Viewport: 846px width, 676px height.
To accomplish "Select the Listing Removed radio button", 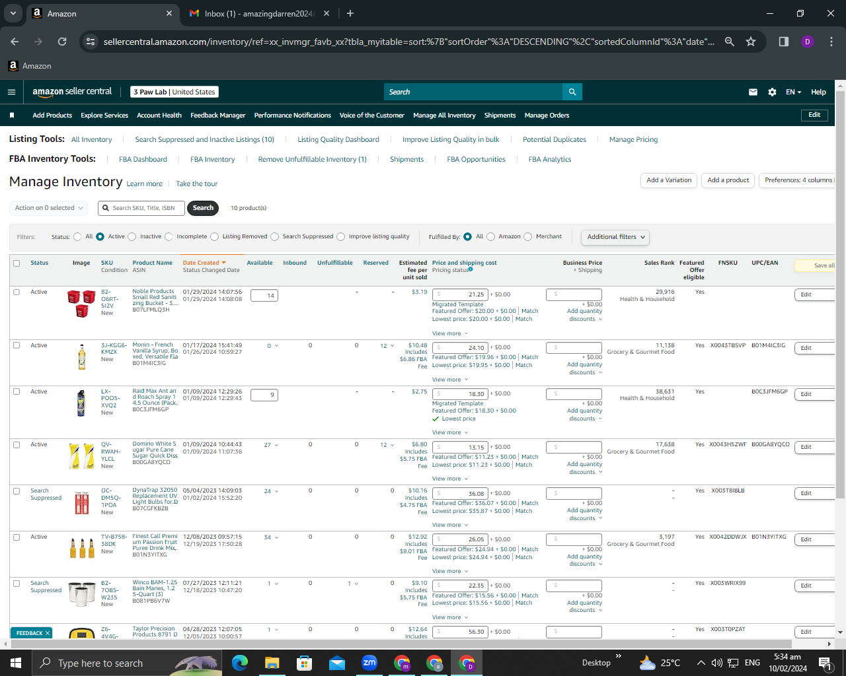I will click(x=215, y=236).
